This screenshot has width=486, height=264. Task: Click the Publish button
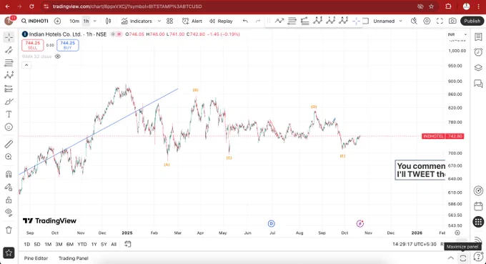point(472,21)
